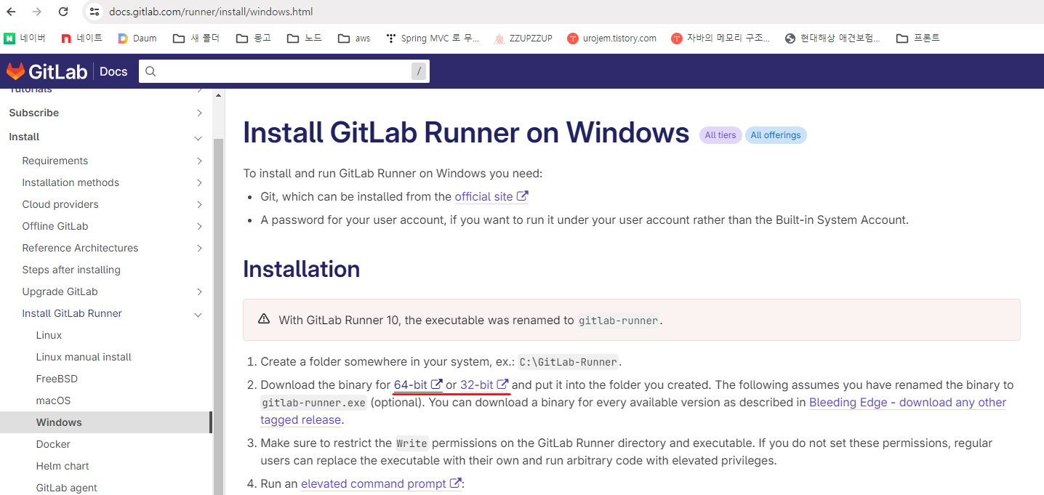Open the 현대해상 애견보험 bookmark
This screenshot has height=495, width=1044.
coord(832,38)
